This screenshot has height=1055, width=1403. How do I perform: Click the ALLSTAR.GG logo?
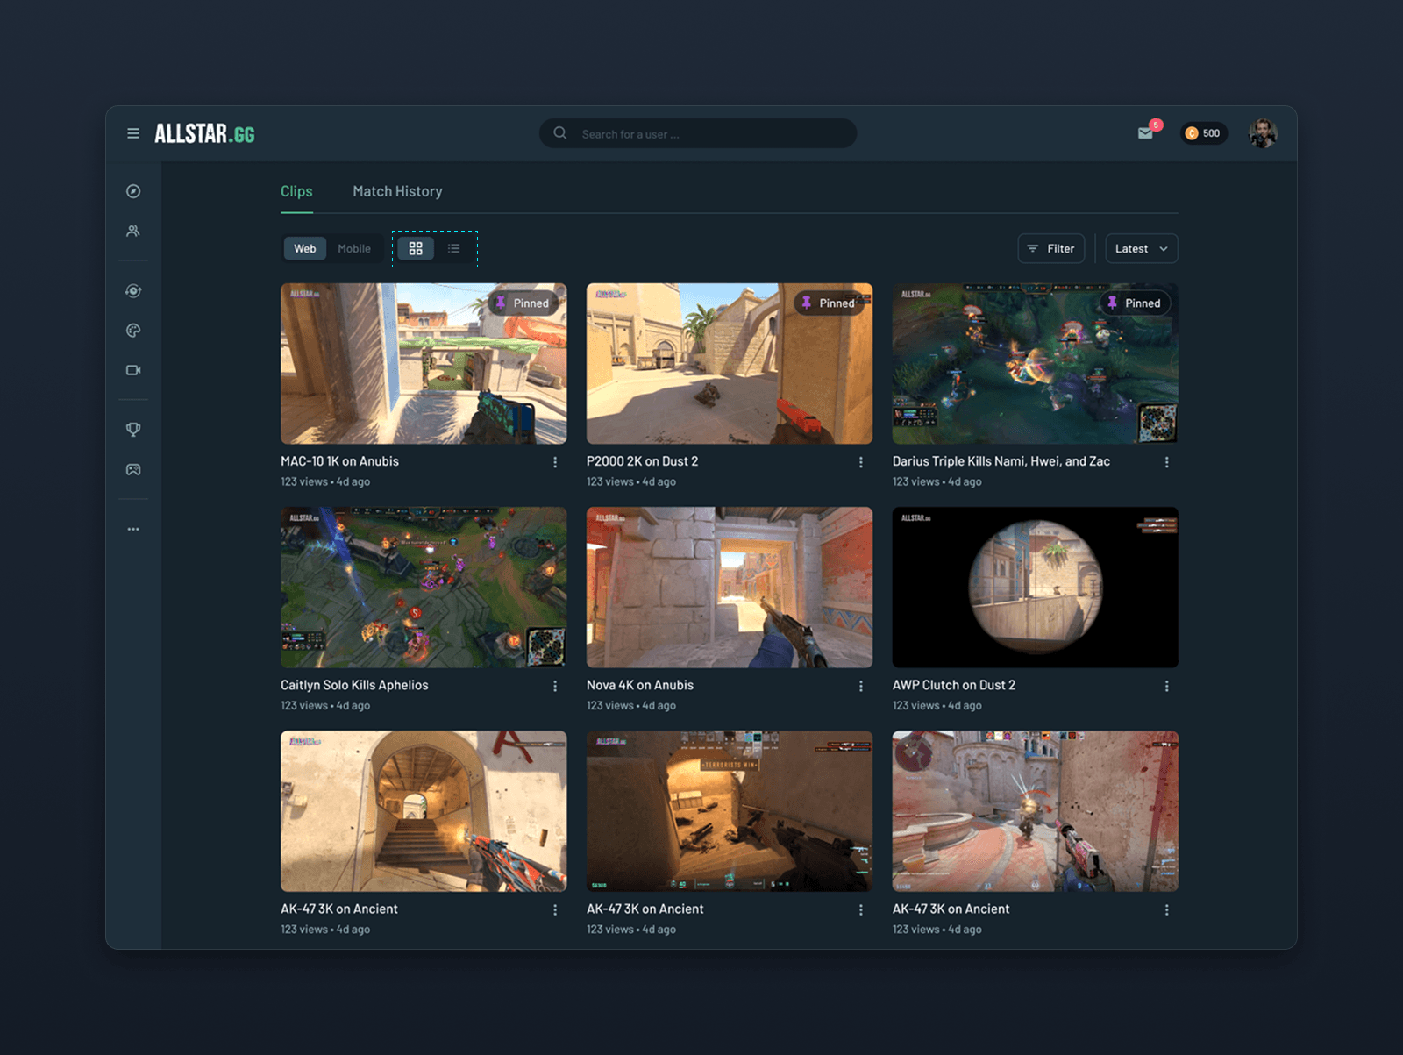coord(204,133)
